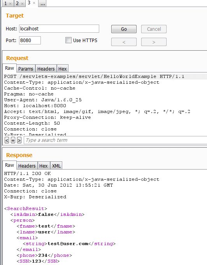Go to the next search match arrow

[x=19, y=140]
